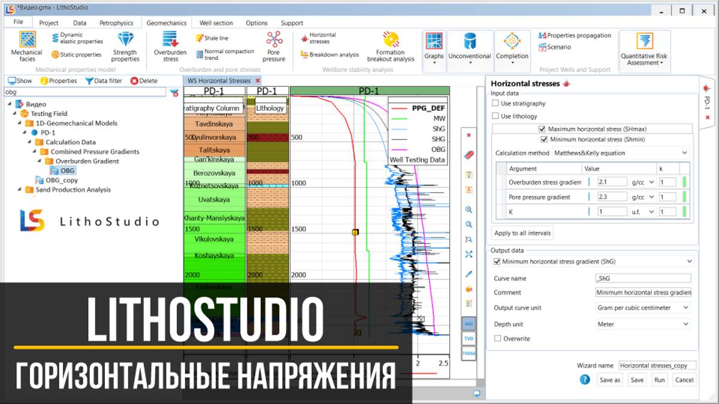Start the Breakdown analysis tool

(x=330, y=54)
